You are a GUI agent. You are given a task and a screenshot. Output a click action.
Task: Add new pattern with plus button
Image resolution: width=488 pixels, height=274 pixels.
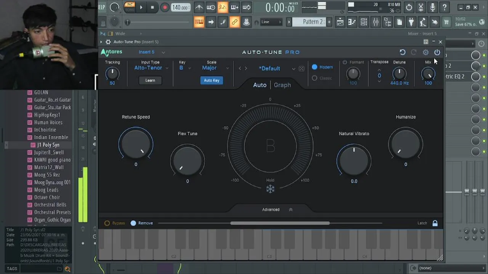tap(329, 22)
